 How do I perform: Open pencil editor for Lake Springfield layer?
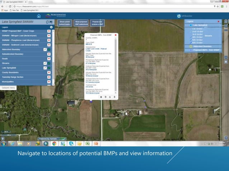click(45, 68)
